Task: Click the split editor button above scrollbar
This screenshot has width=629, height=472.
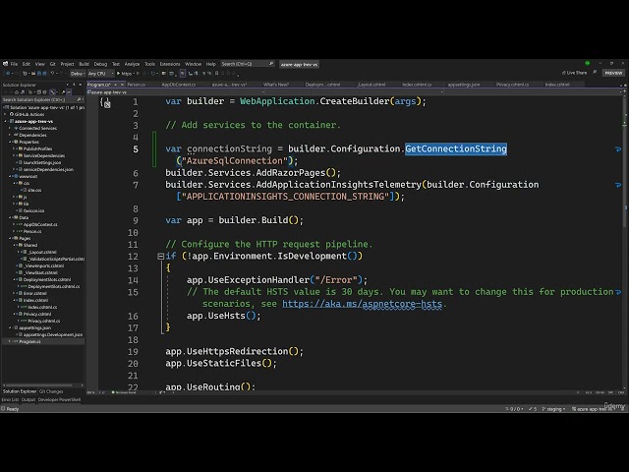Action: [625, 92]
